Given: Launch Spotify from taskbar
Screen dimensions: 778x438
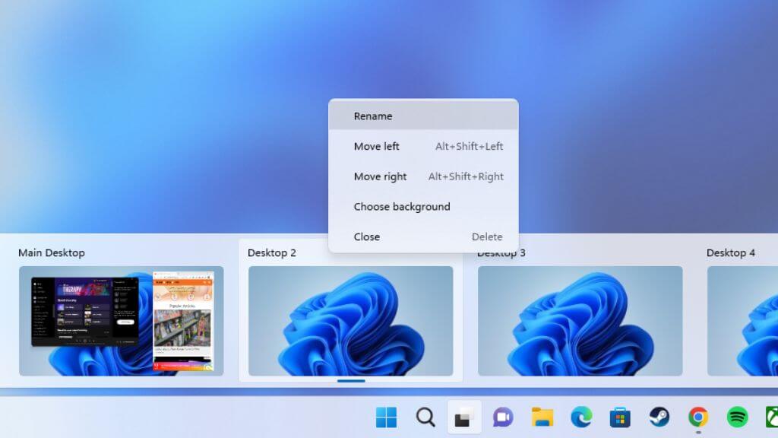Looking at the screenshot, I should (x=736, y=417).
